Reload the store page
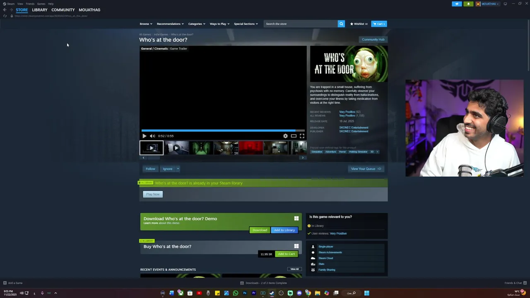Viewport: 530px width, 298px height. [x=5, y=16]
